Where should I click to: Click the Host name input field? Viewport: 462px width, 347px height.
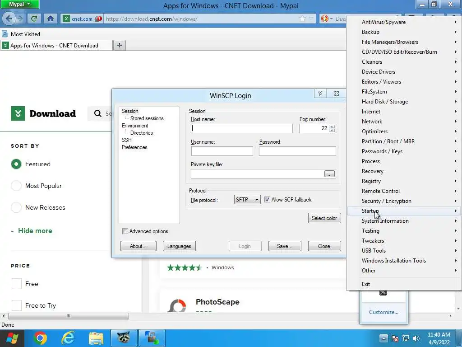click(x=242, y=128)
